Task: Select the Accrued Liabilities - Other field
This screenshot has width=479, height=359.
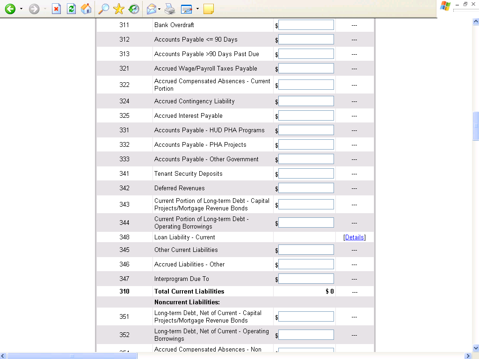Action: click(x=306, y=265)
